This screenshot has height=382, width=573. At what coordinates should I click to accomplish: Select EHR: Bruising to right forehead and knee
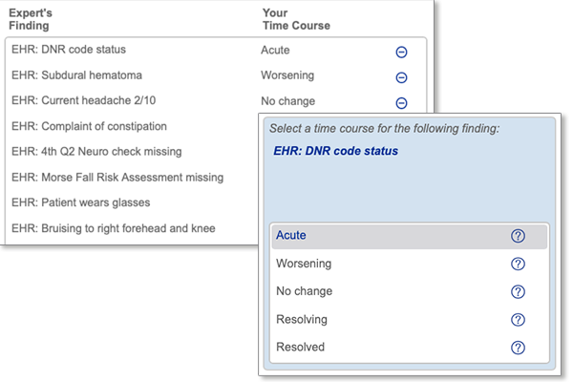tap(114, 228)
